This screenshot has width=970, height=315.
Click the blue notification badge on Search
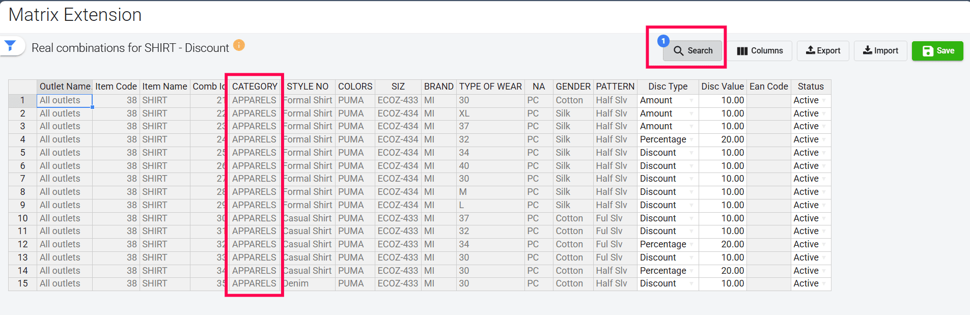click(663, 41)
